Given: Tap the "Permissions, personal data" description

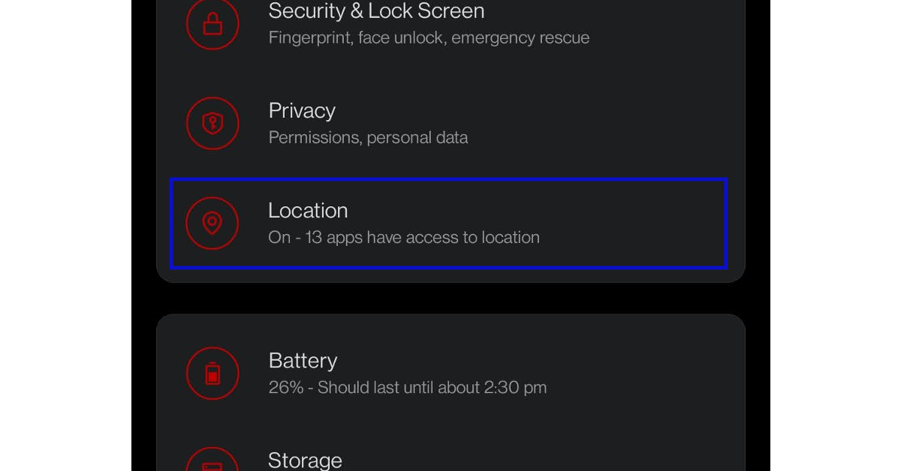Looking at the screenshot, I should [x=368, y=138].
